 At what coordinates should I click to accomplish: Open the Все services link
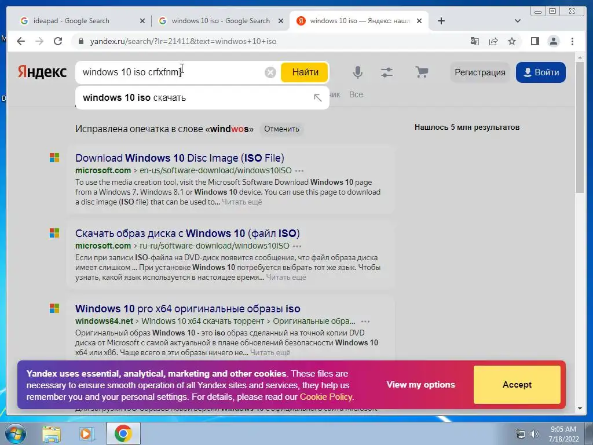[x=356, y=94]
